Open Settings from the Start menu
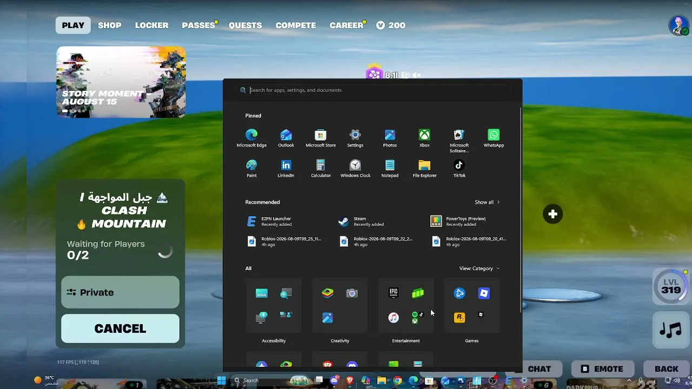The image size is (692, 389). point(355,138)
